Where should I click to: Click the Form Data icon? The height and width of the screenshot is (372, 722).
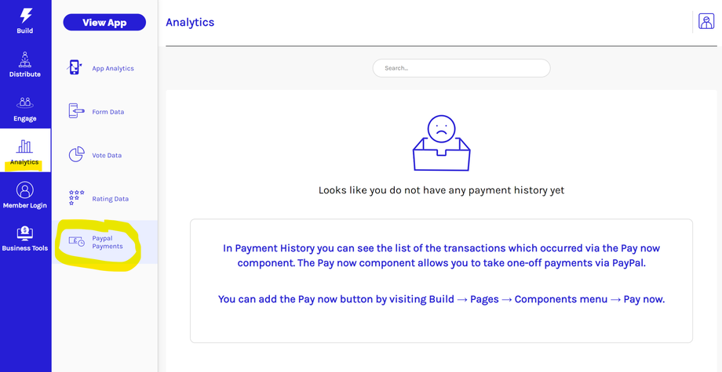(x=76, y=111)
